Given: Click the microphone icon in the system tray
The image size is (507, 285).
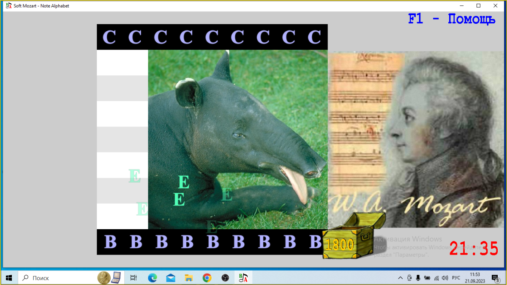Looking at the screenshot, I should pyautogui.click(x=418, y=278).
